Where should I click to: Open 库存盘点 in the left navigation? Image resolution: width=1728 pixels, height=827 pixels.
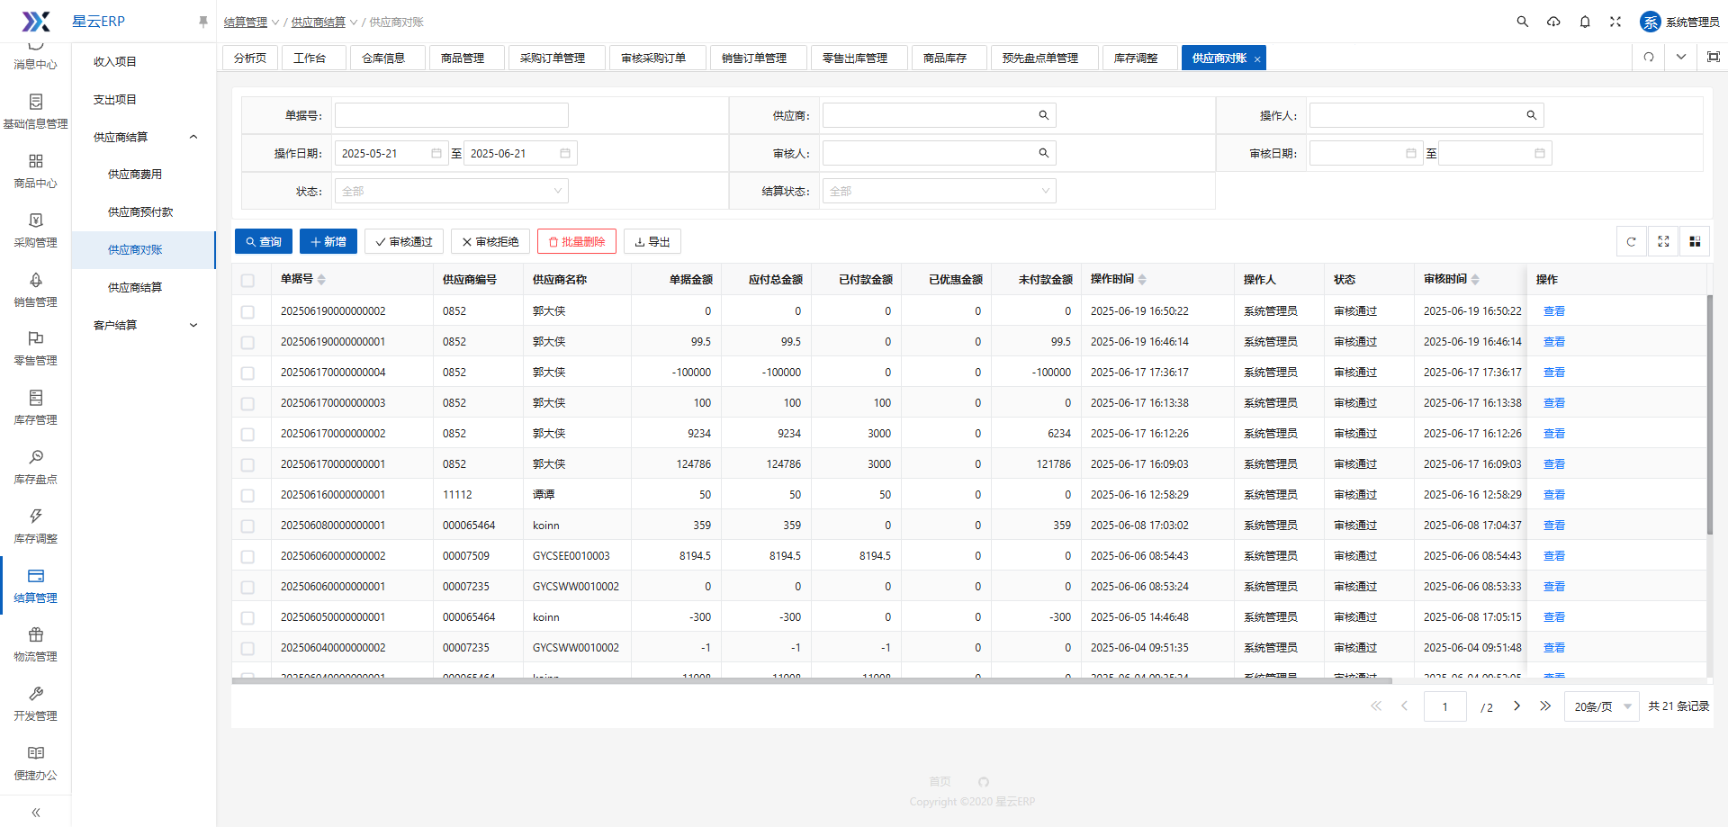36,467
